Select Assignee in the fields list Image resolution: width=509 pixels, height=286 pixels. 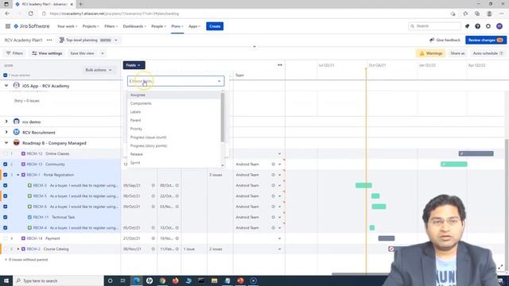174,95
